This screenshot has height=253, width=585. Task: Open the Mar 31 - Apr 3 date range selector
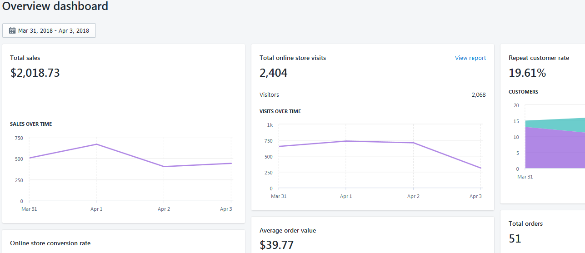point(49,30)
